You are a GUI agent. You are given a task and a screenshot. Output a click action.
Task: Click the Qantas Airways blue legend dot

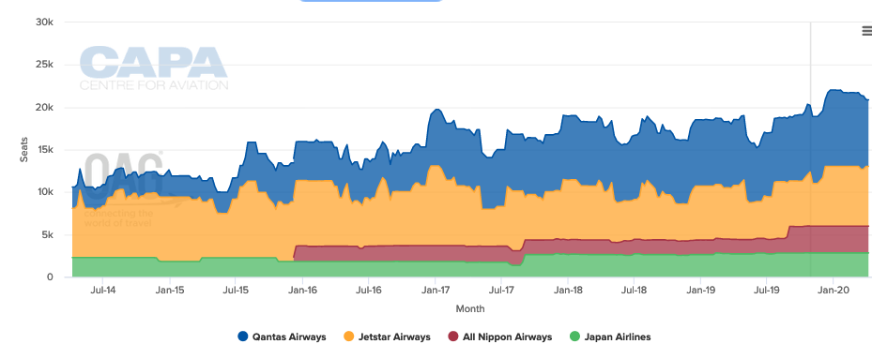[x=242, y=337]
